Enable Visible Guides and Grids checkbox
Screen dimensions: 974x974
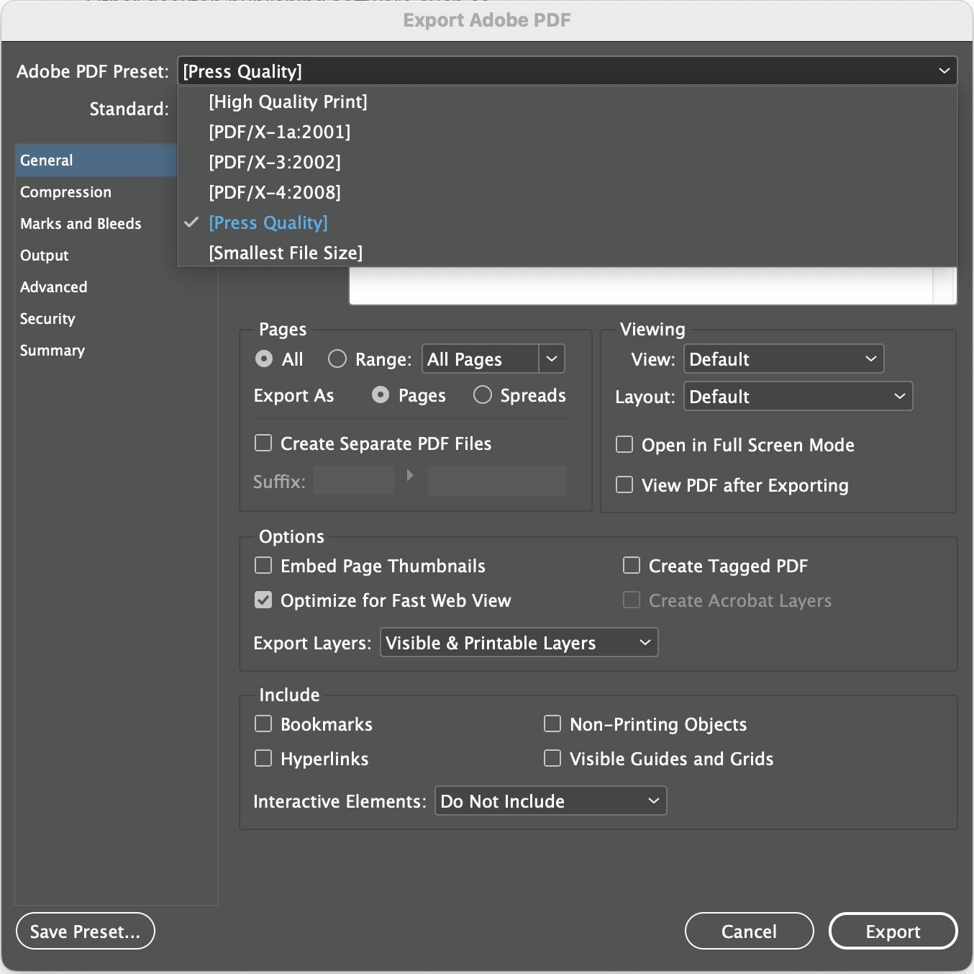[552, 758]
